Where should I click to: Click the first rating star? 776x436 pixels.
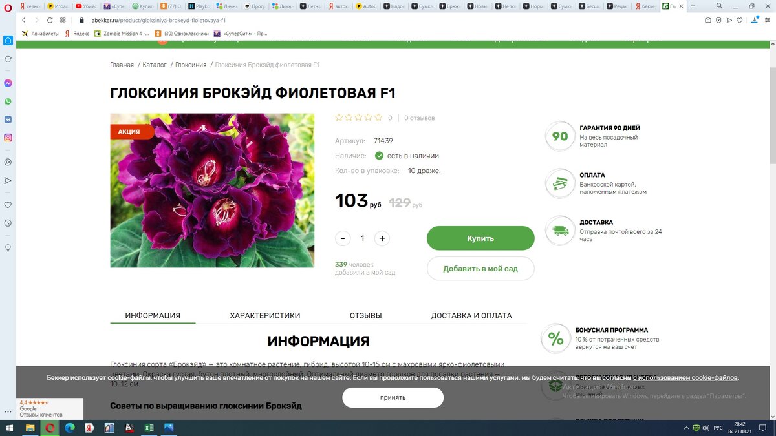339,118
